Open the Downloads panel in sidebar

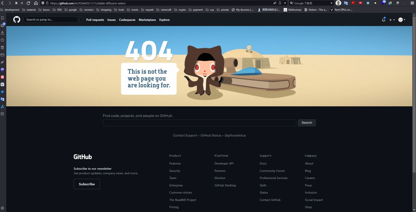pyautogui.click(x=2, y=33)
